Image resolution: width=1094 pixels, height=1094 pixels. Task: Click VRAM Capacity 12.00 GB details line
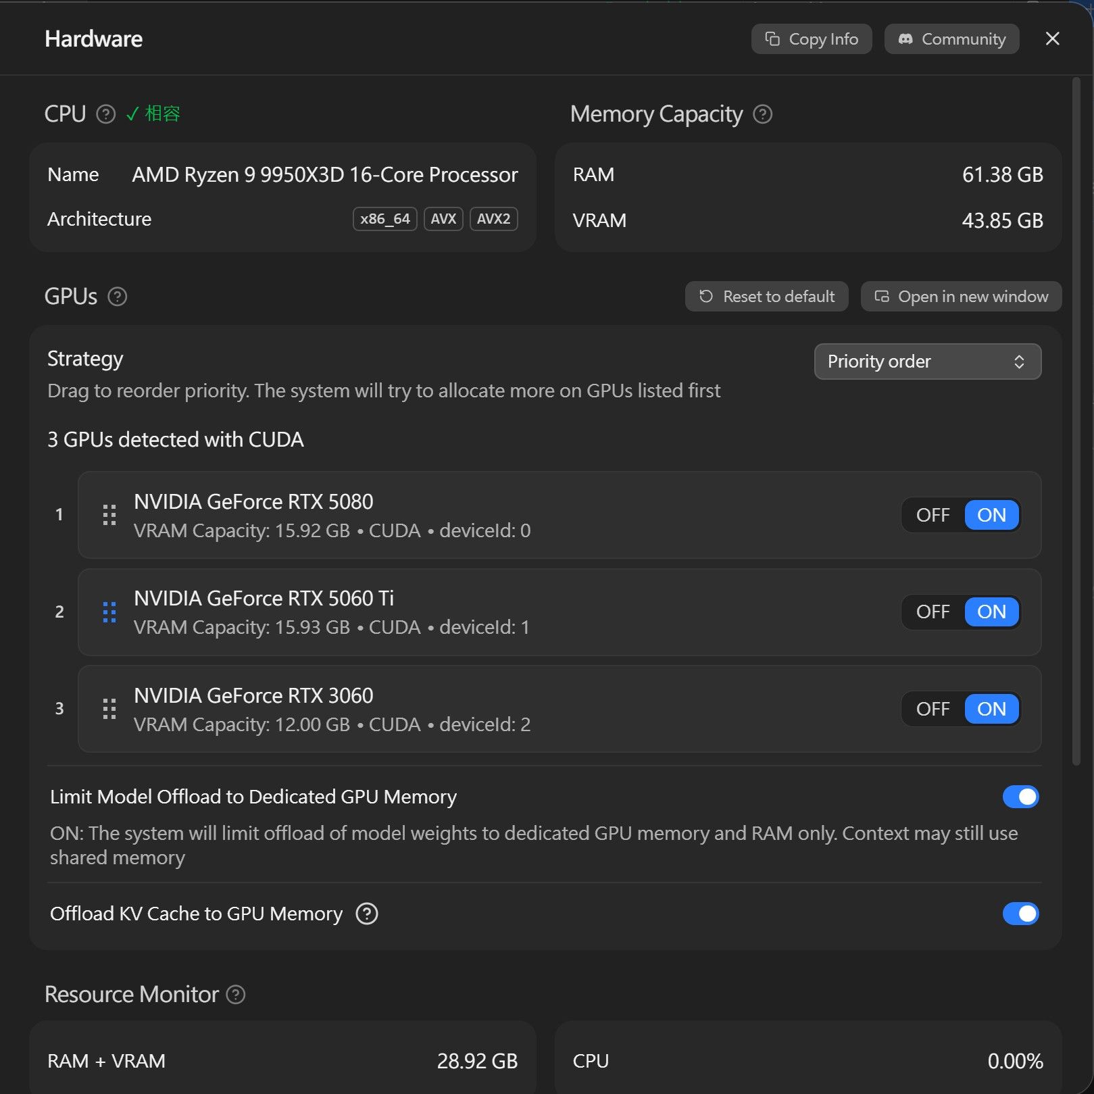(332, 725)
